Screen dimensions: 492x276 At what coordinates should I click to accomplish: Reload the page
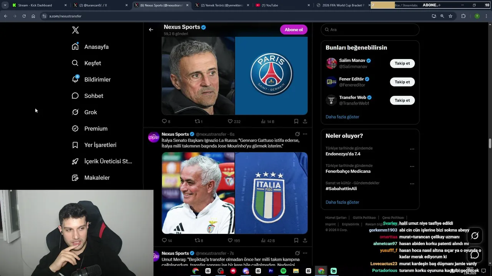coord(24,16)
